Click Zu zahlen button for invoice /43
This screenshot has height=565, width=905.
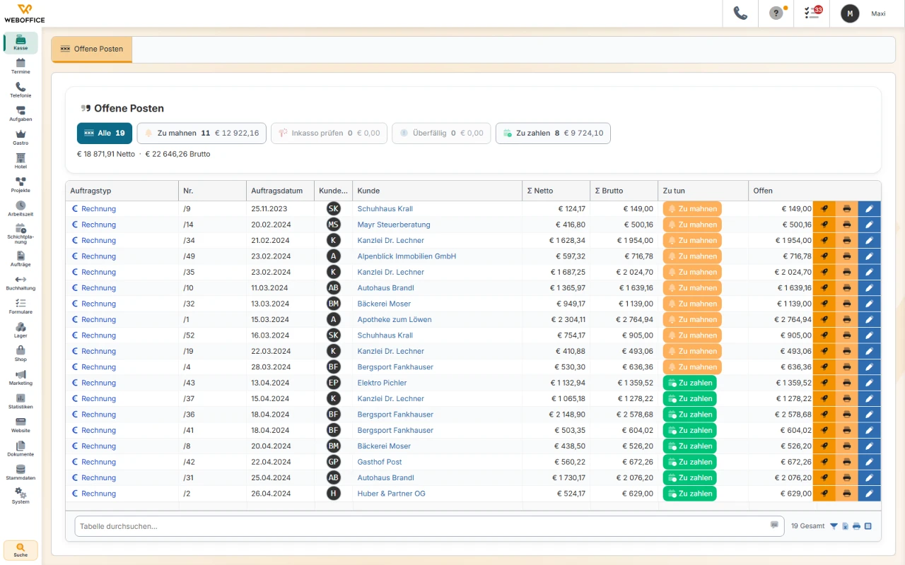(689, 383)
